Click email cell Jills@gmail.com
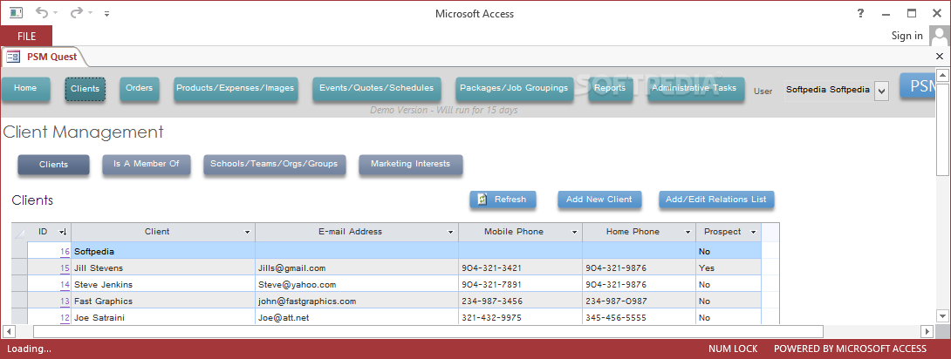This screenshot has width=951, height=359. (357, 268)
